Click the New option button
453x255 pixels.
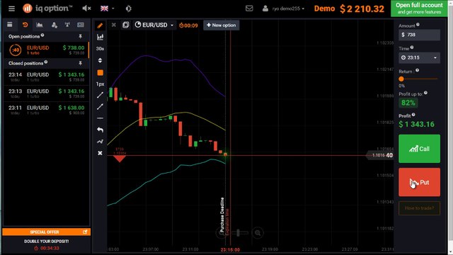222,25
